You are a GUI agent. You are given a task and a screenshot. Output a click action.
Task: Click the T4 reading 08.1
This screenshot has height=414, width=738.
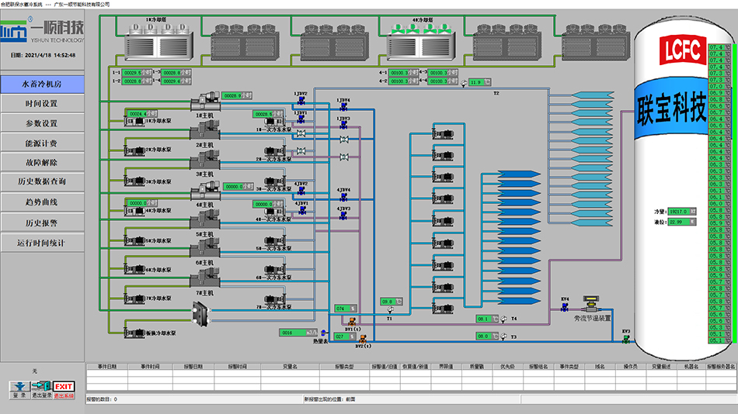point(487,319)
